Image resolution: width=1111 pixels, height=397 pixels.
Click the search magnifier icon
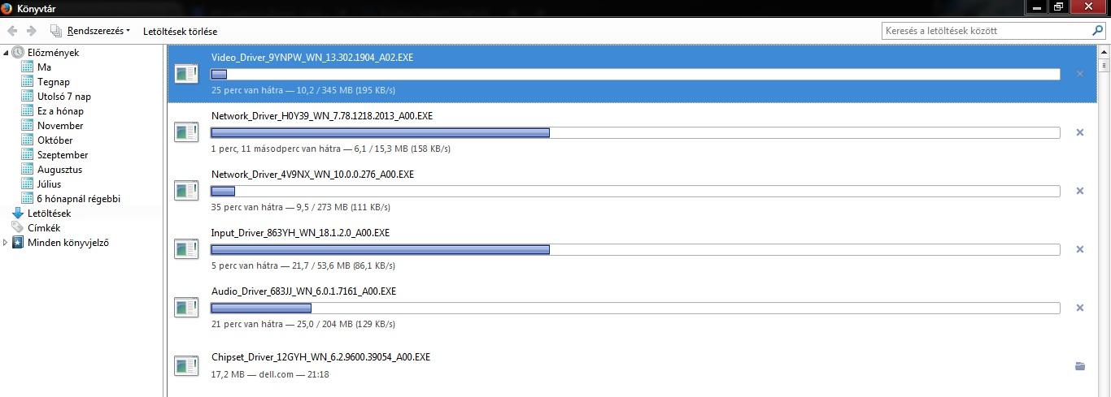point(1097,31)
